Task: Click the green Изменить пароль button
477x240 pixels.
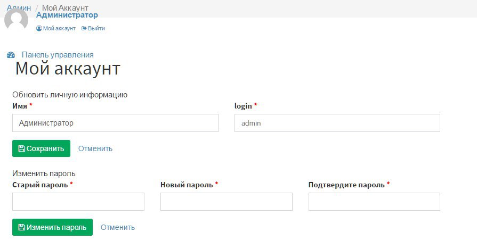Action: (52, 227)
